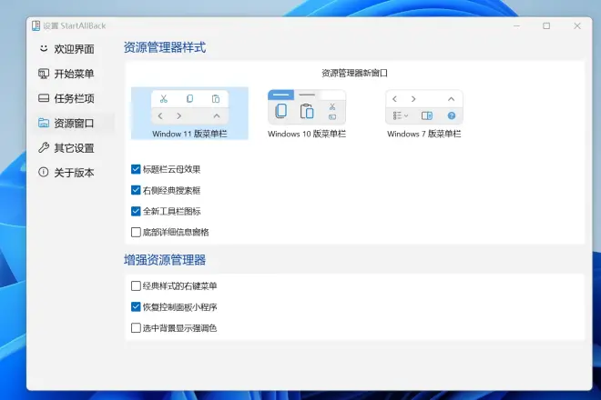
Task: Click the taskbar icon beside 任务栏项
Action: coord(44,98)
